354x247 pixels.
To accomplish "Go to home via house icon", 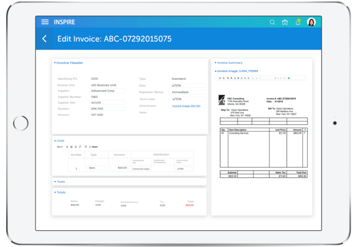I will click(x=285, y=22).
